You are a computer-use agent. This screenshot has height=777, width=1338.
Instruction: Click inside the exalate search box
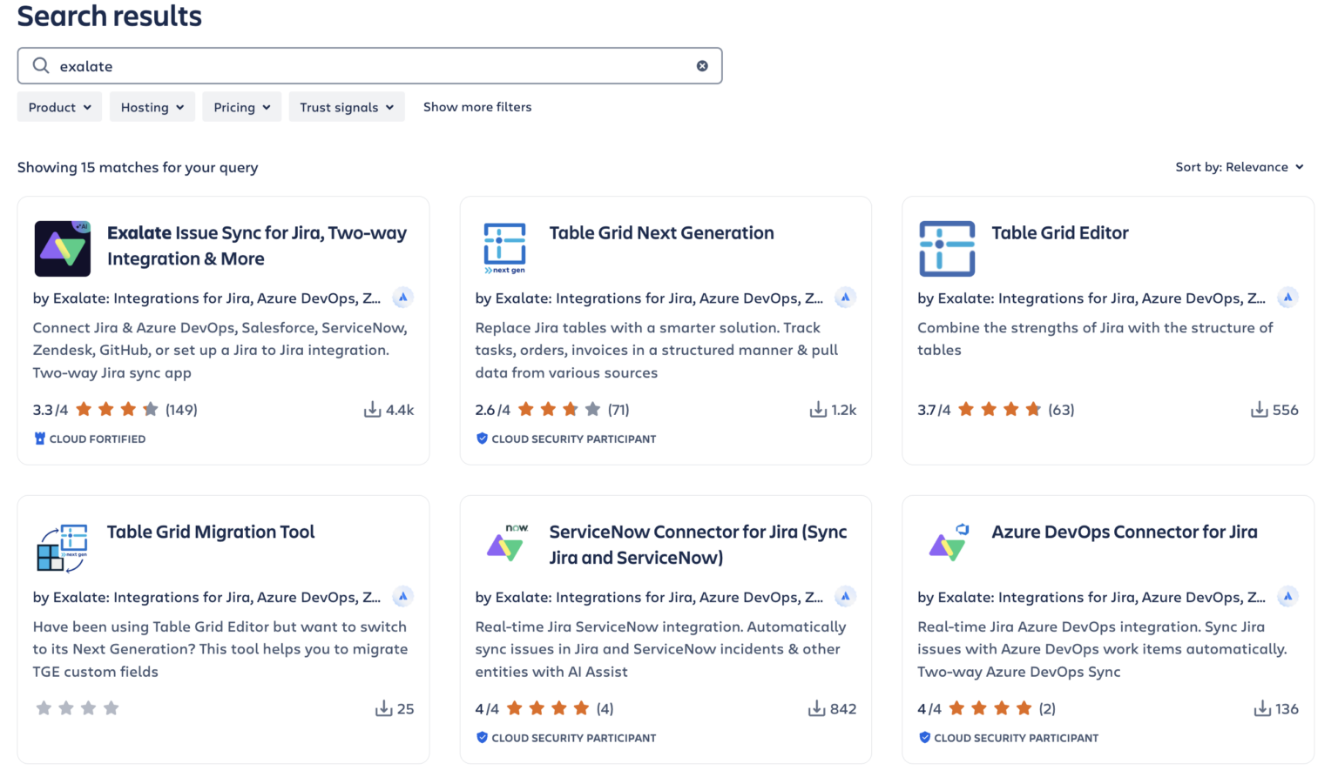click(x=366, y=66)
